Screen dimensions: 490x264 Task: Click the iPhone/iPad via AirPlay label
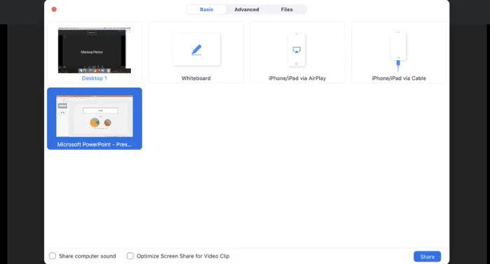pos(297,78)
